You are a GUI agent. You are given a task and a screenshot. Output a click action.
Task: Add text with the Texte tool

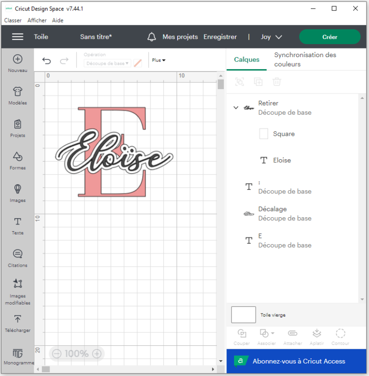pyautogui.click(x=17, y=226)
